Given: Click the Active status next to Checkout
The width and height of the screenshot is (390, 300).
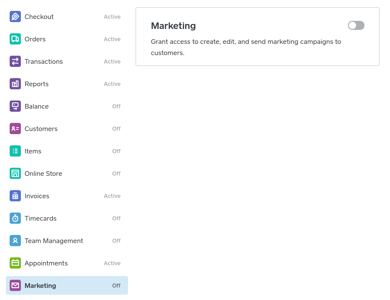Looking at the screenshot, I should coord(112,17).
